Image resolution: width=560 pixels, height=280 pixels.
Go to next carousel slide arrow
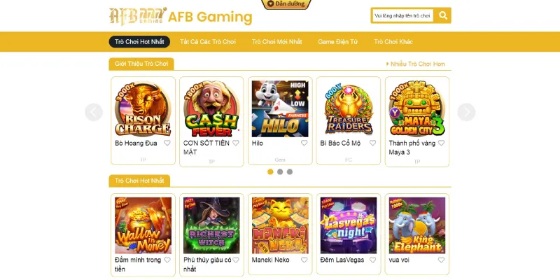pyautogui.click(x=466, y=112)
